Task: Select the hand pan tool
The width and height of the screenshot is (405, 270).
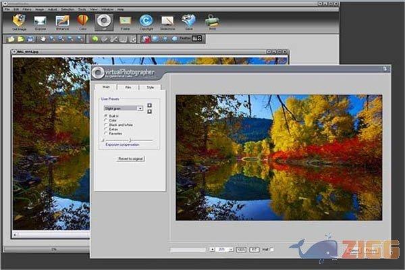Action: point(42,39)
